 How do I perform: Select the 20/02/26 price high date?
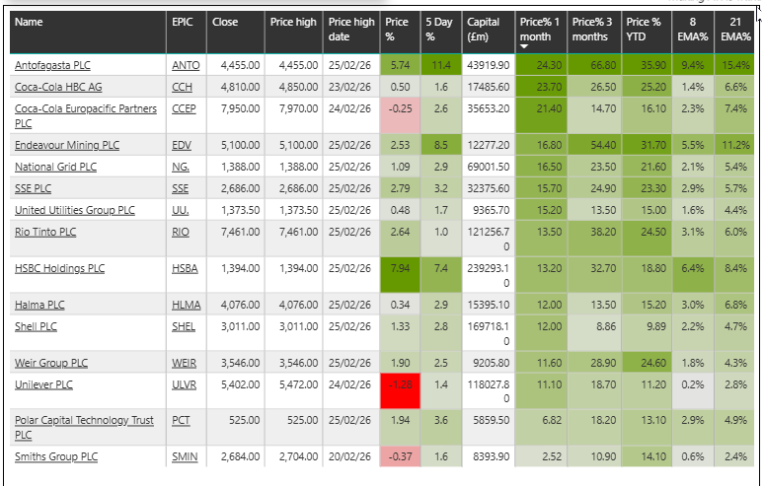[x=349, y=456]
